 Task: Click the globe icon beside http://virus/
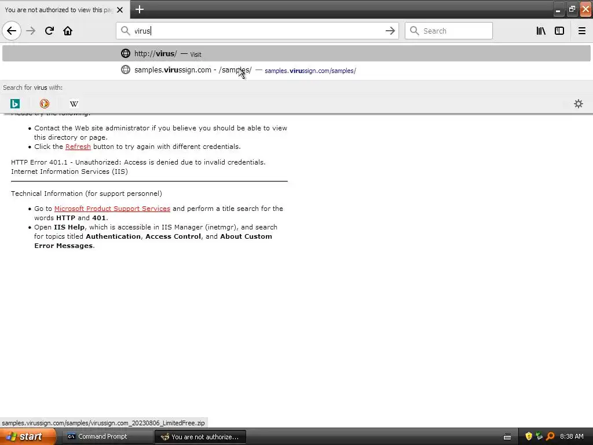click(x=126, y=53)
